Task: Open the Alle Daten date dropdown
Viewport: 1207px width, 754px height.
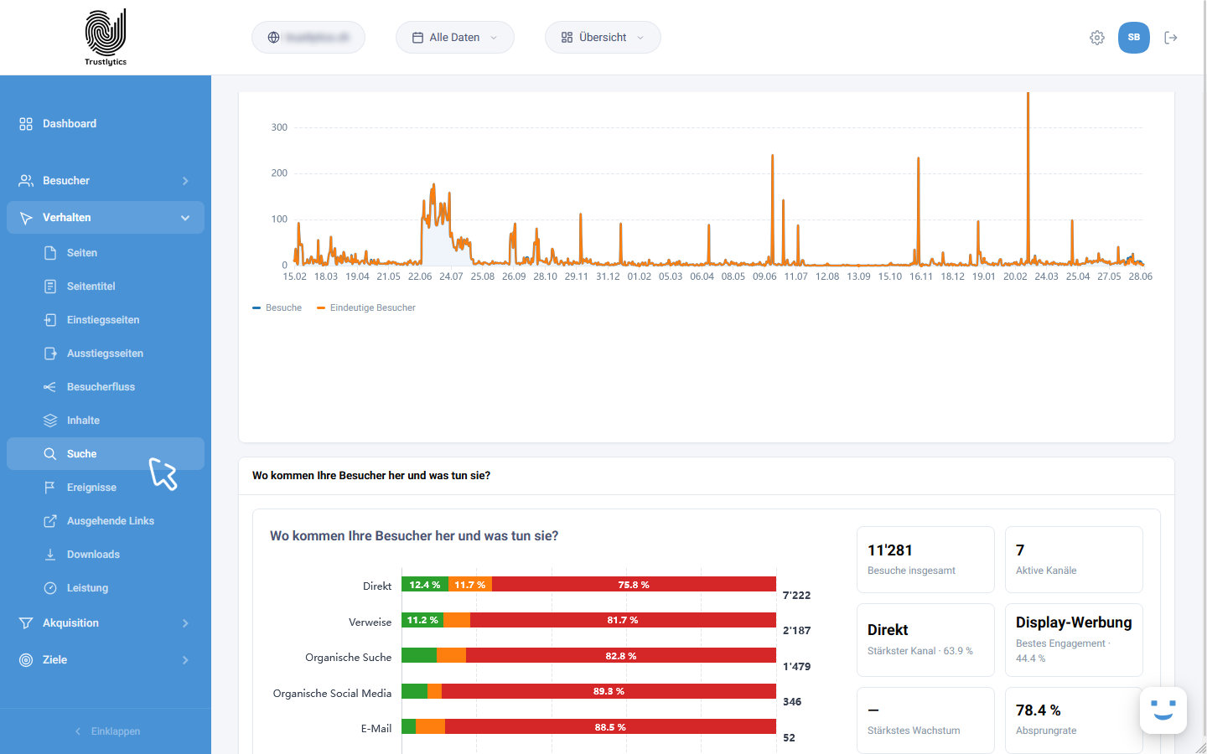Action: coord(455,38)
